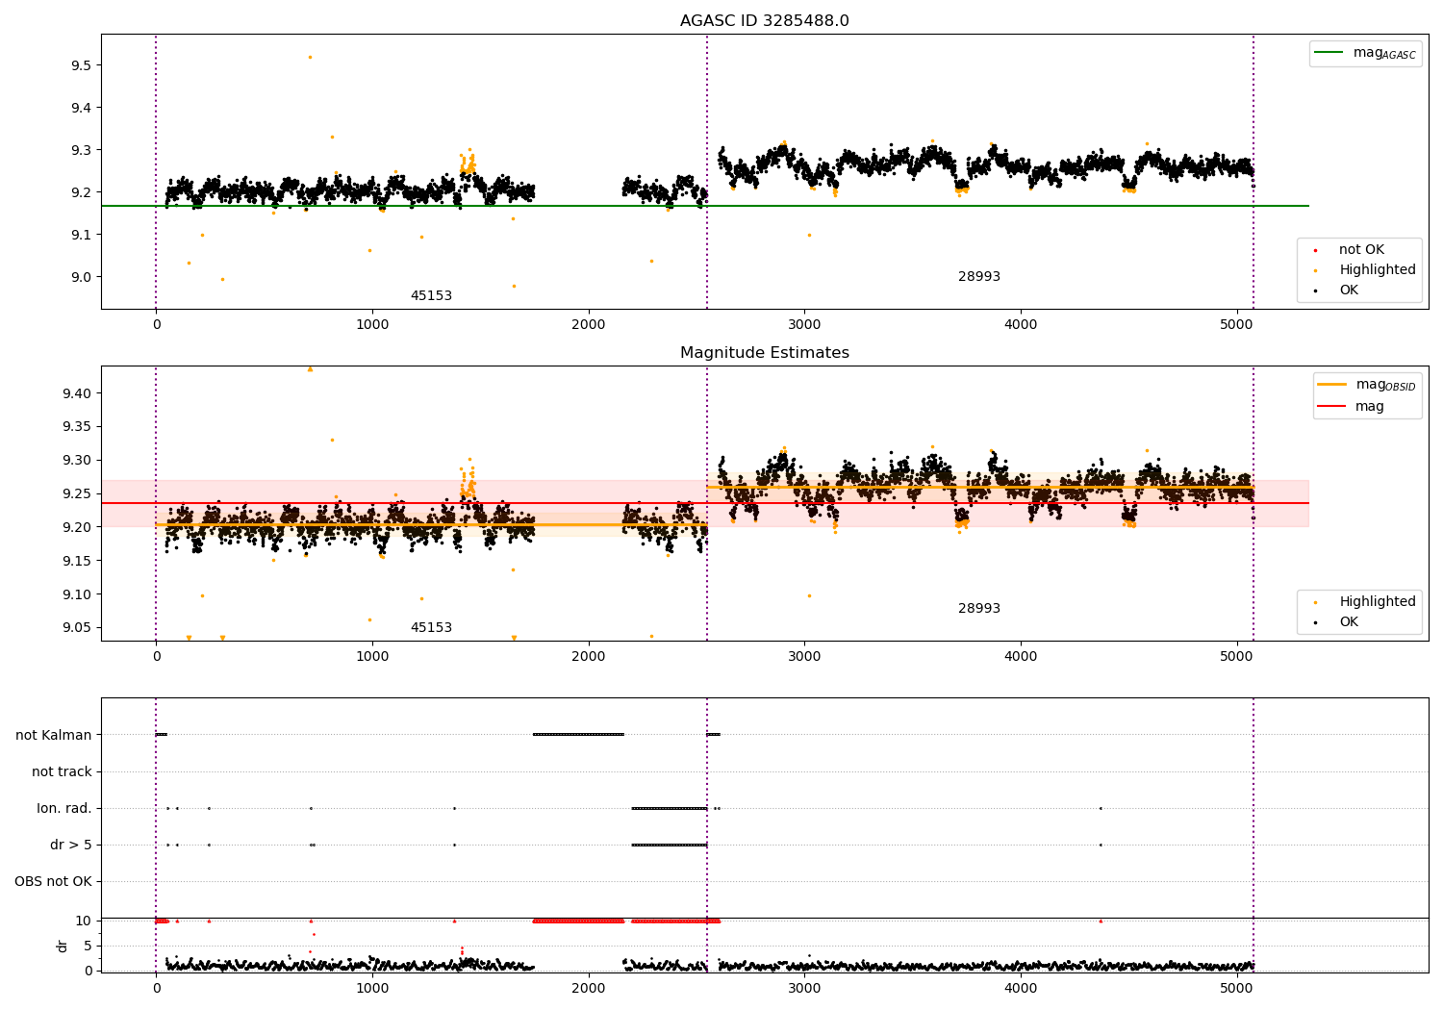Click the 'not Kalman' row label in bottom plot
The image size is (1443, 1010).
[54, 735]
